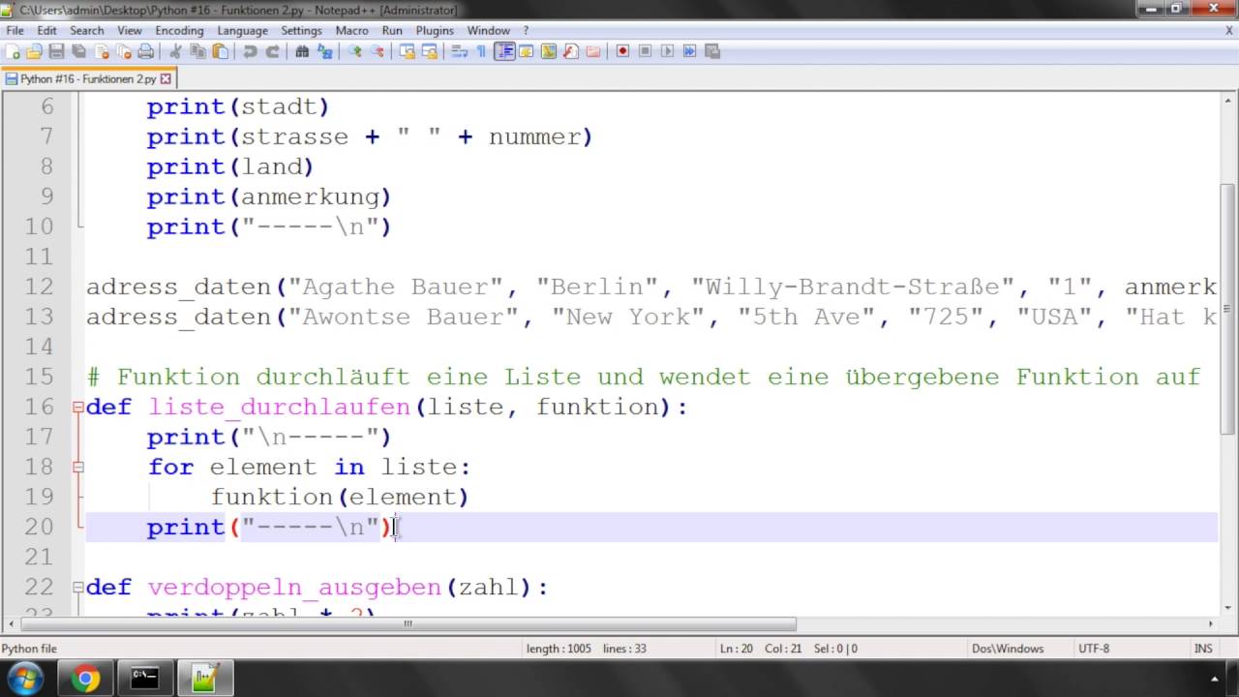Save the current file using the Save icon
The height and width of the screenshot is (697, 1239).
[x=56, y=51]
